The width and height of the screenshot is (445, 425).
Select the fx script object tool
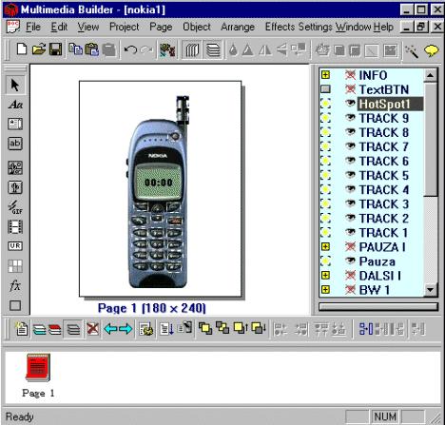pos(15,286)
